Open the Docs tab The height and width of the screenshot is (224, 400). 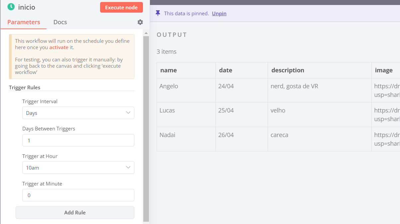pyautogui.click(x=60, y=22)
